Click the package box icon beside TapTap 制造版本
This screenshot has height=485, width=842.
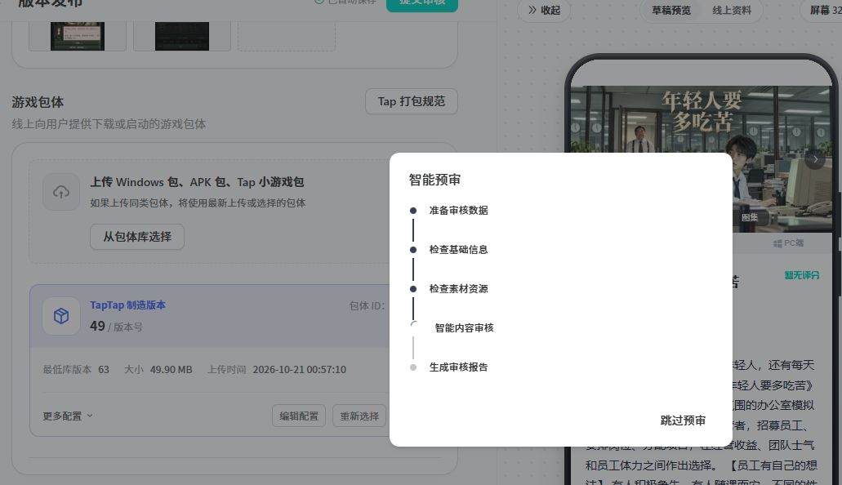click(x=61, y=316)
